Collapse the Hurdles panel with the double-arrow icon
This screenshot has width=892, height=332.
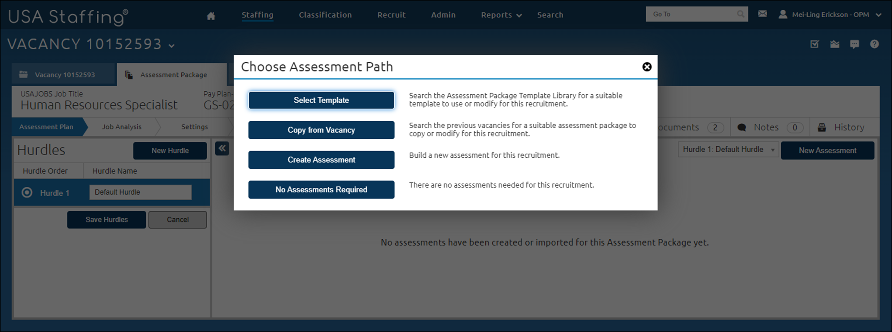click(222, 148)
